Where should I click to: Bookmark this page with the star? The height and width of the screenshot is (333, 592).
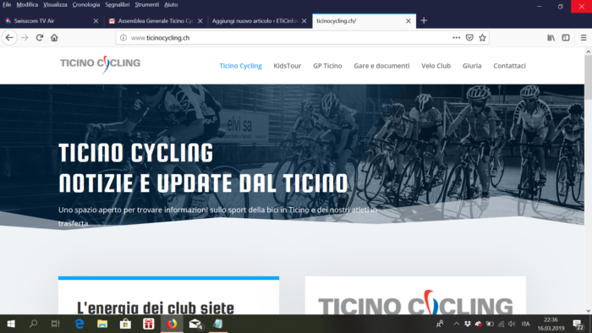tap(482, 38)
